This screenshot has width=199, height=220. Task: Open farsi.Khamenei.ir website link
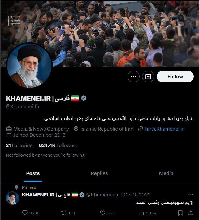coord(164,129)
